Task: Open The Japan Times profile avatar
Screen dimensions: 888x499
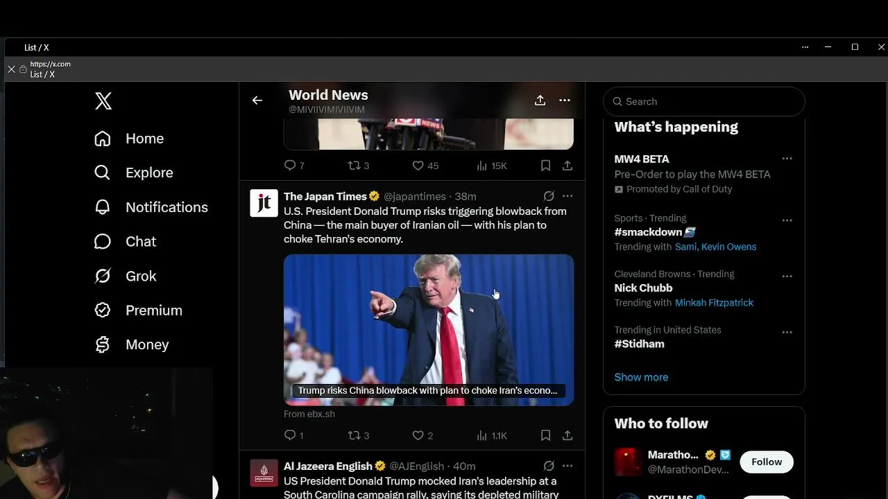Action: [x=264, y=203]
